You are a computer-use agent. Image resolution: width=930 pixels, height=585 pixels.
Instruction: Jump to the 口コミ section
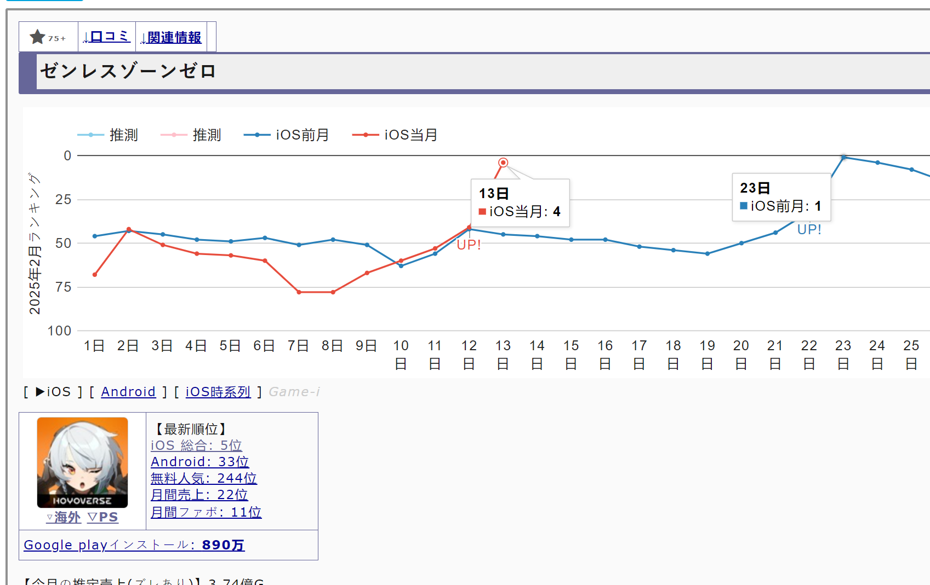[106, 37]
